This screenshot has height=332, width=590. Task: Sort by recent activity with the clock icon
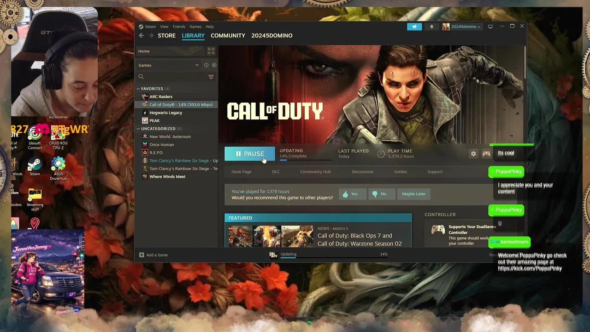coord(206,65)
